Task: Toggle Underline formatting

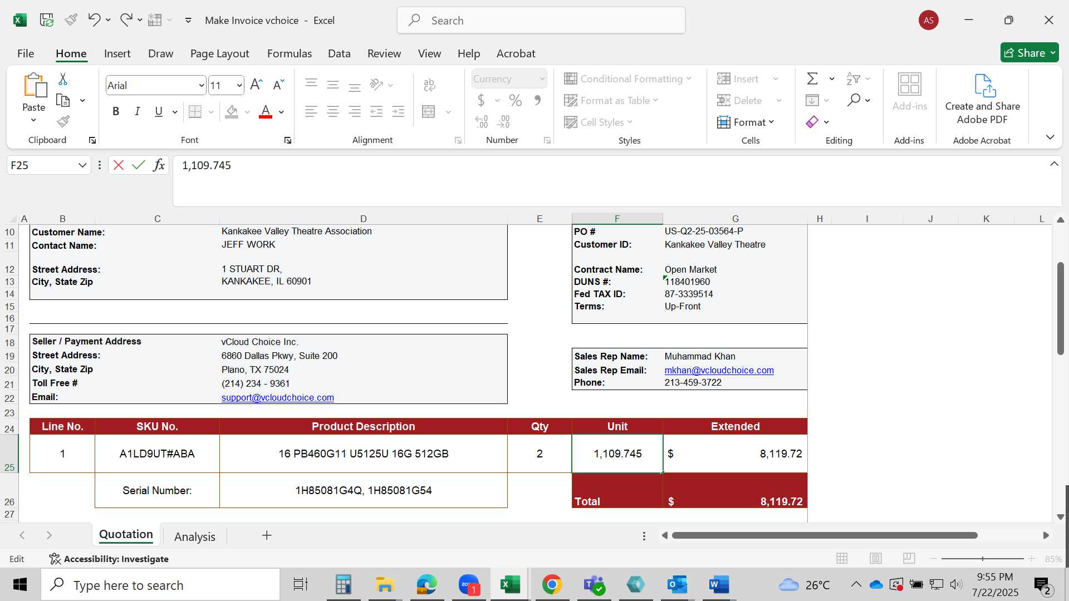Action: coord(159,111)
